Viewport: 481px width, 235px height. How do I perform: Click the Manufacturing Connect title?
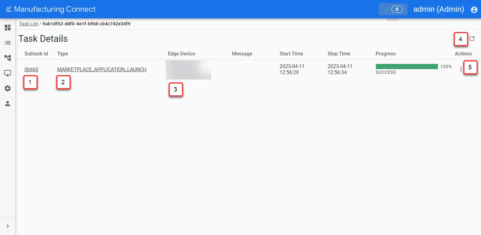click(55, 9)
